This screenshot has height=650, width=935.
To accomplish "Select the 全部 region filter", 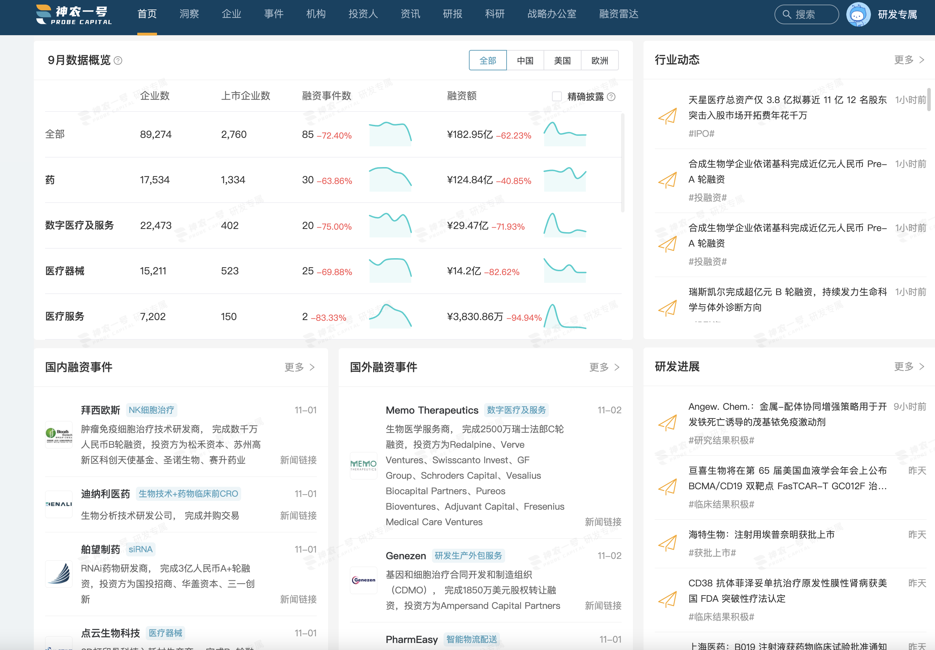I will pyautogui.click(x=488, y=60).
